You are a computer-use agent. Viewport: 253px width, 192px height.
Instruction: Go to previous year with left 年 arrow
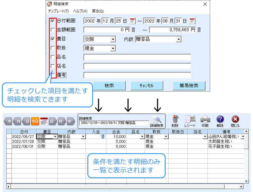pos(8,121)
